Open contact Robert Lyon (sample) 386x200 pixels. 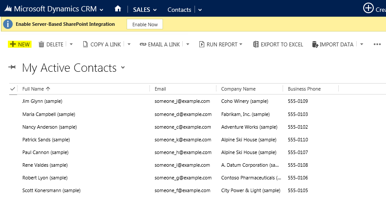45,178
